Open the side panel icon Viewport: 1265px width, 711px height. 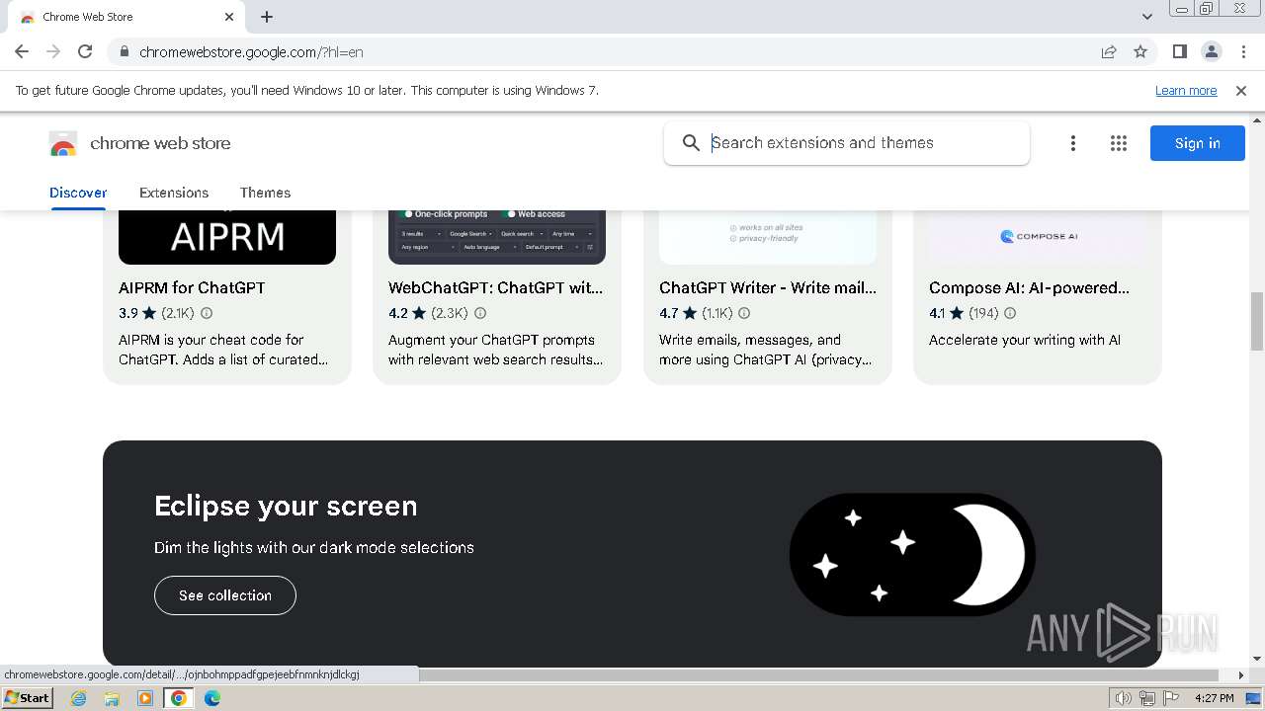pyautogui.click(x=1180, y=52)
